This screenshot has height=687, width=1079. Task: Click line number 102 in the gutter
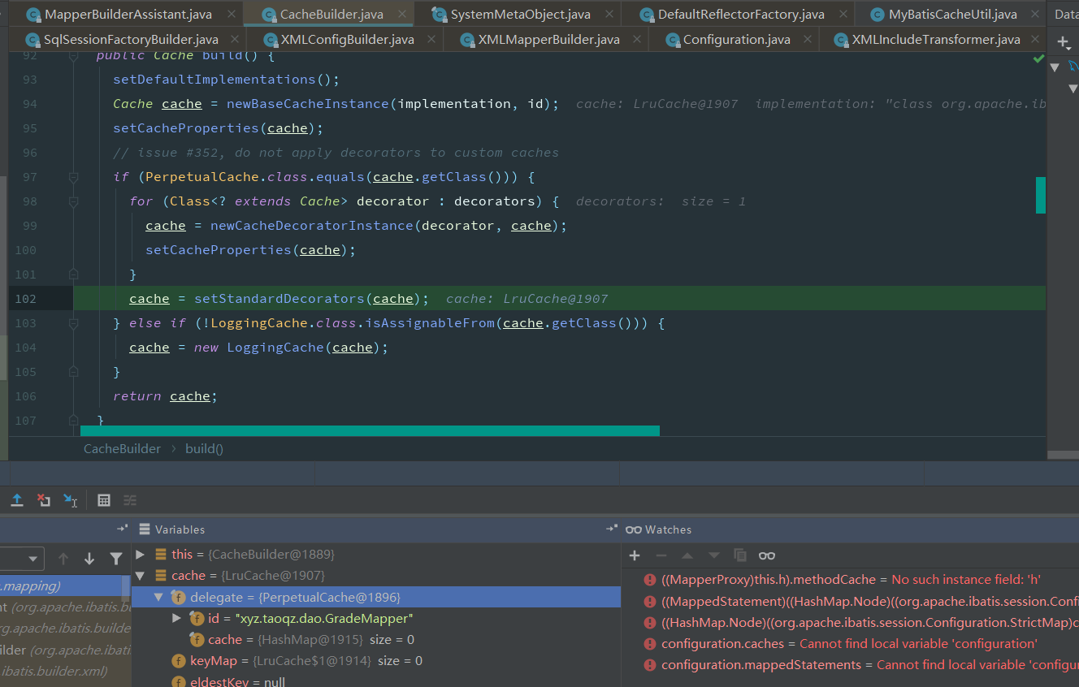click(x=25, y=299)
